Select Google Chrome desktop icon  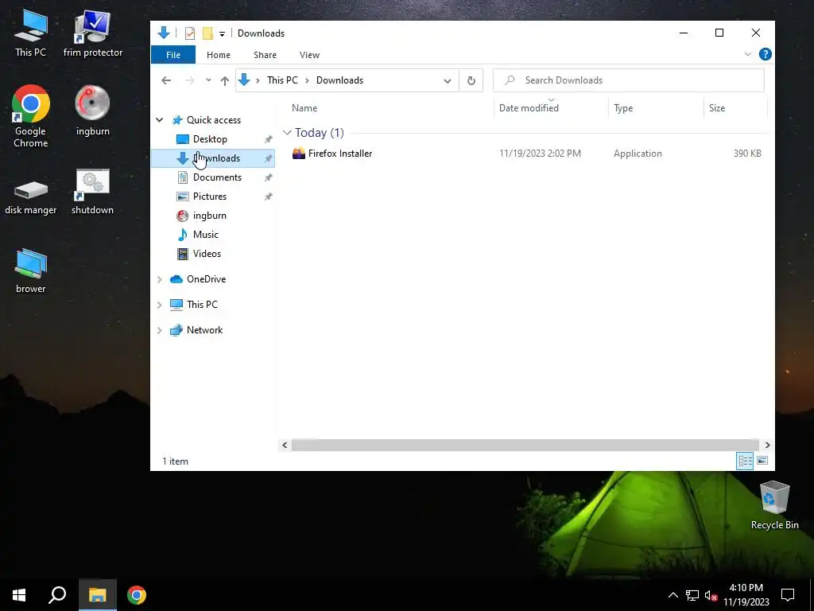(31, 116)
